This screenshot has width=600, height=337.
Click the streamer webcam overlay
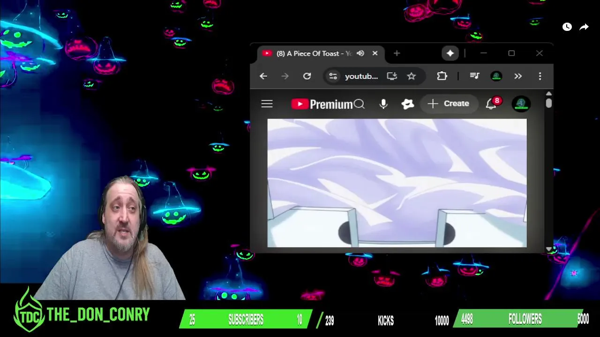pos(112,239)
